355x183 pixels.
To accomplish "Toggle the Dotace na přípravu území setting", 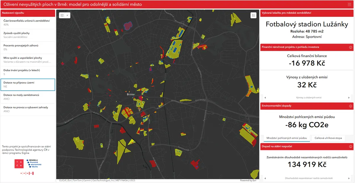I will pos(28,85).
